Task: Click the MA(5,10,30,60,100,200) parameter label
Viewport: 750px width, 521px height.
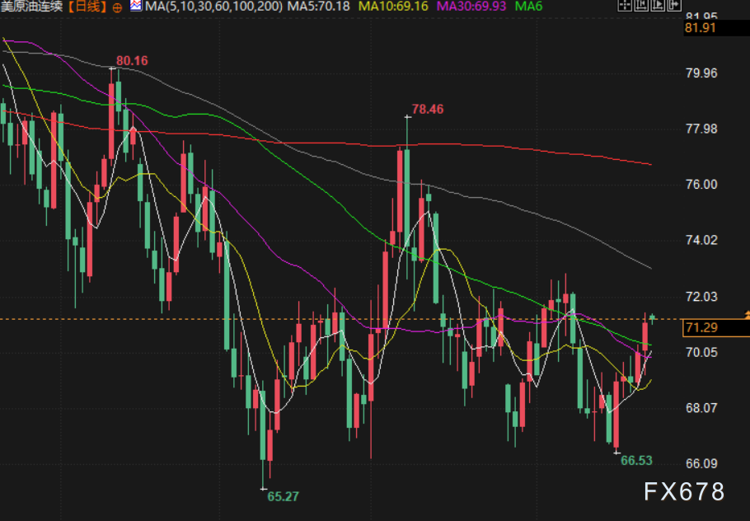Action: 214,7
